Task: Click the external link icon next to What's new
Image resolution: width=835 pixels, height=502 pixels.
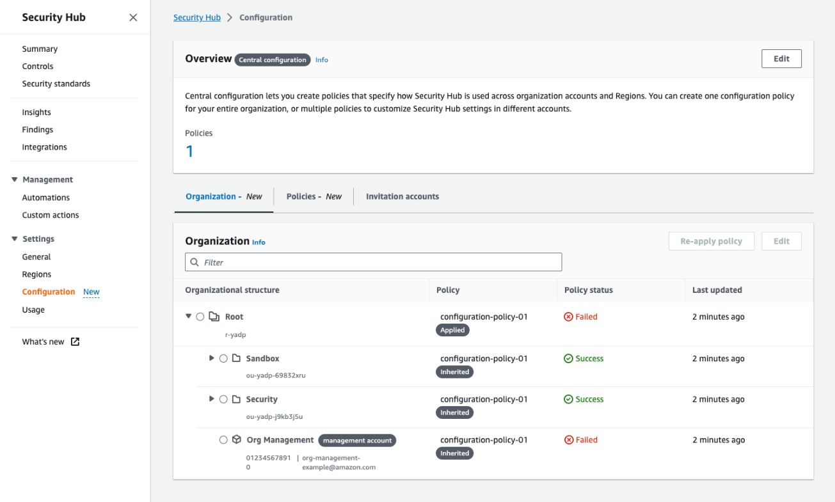Action: [x=75, y=341]
